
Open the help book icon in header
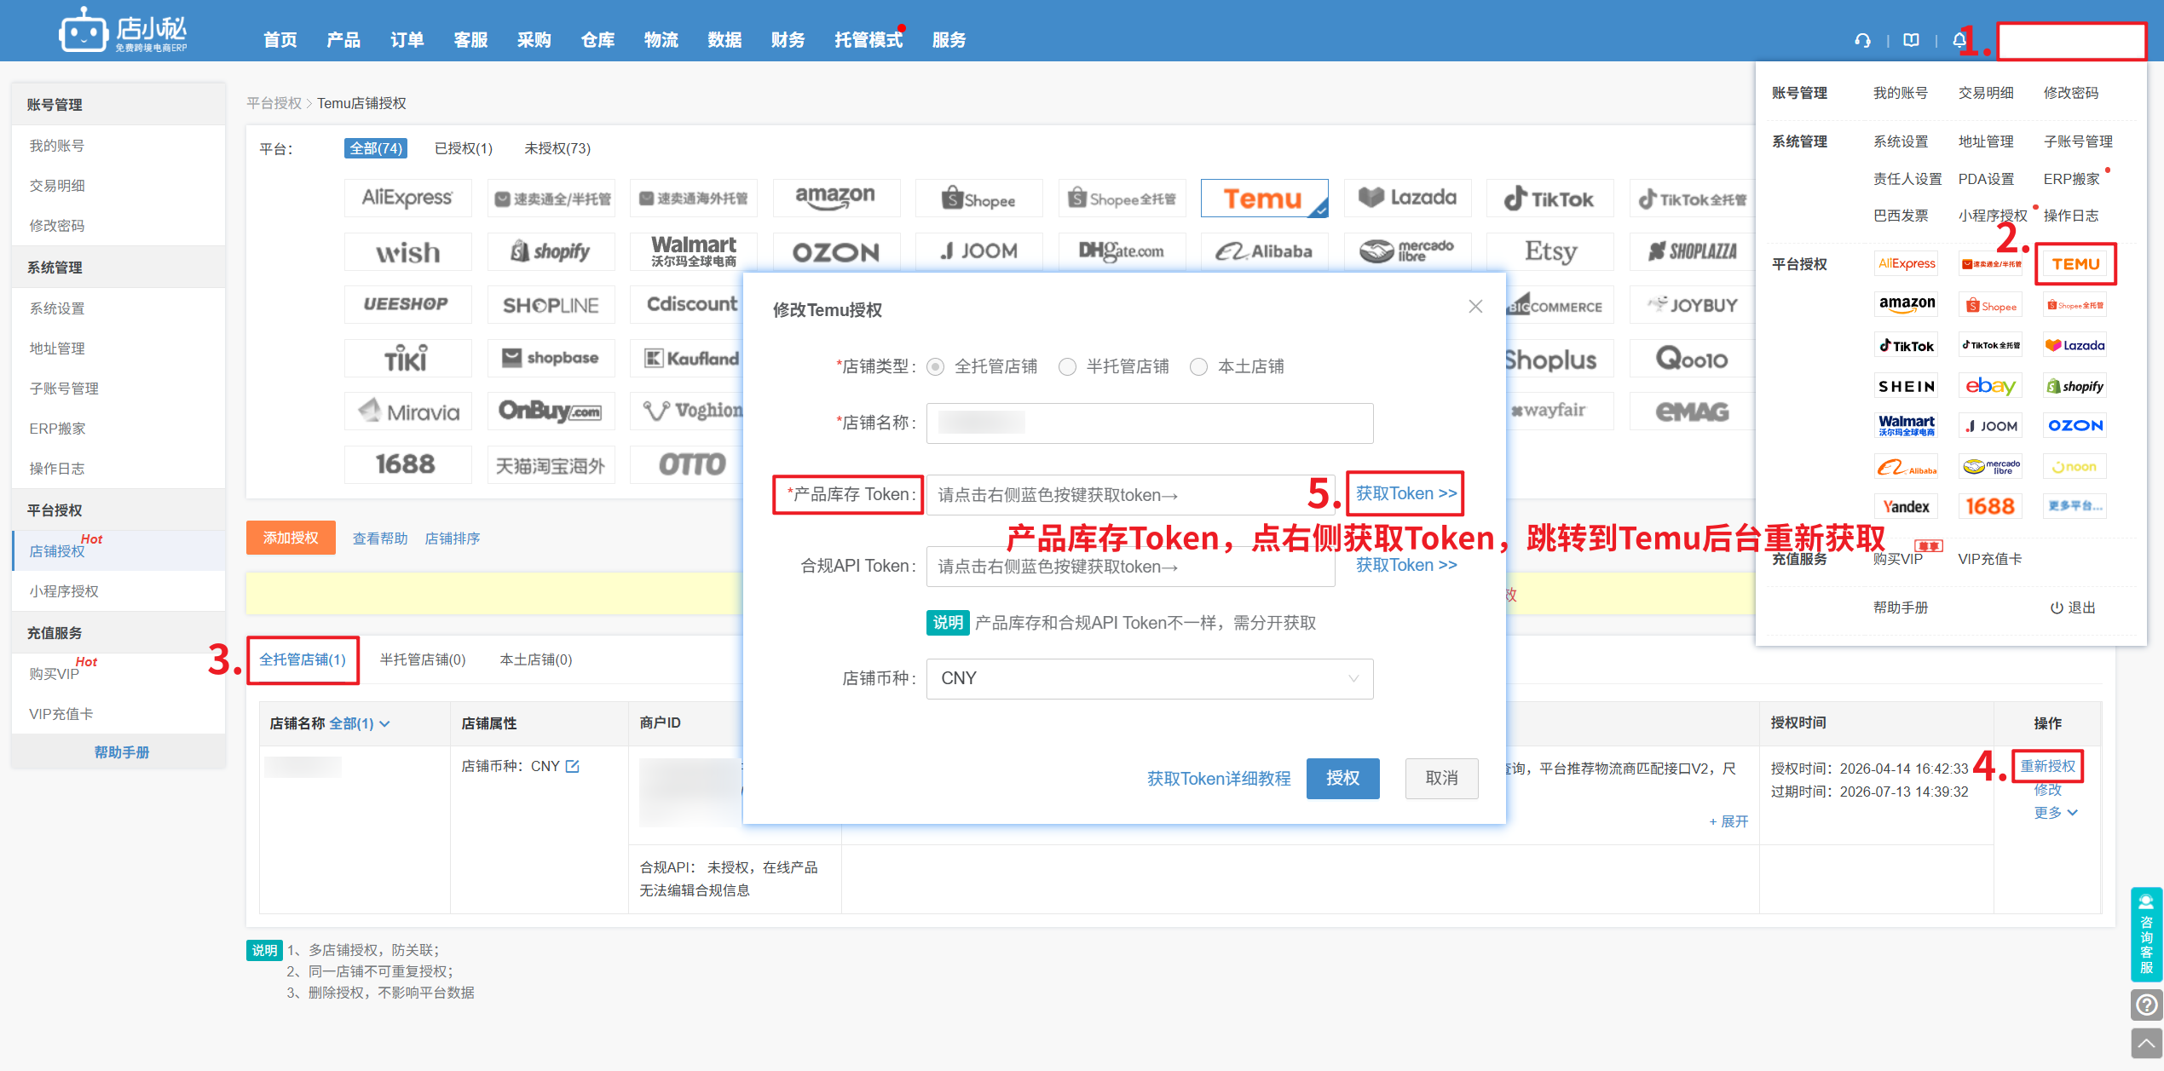(1911, 40)
